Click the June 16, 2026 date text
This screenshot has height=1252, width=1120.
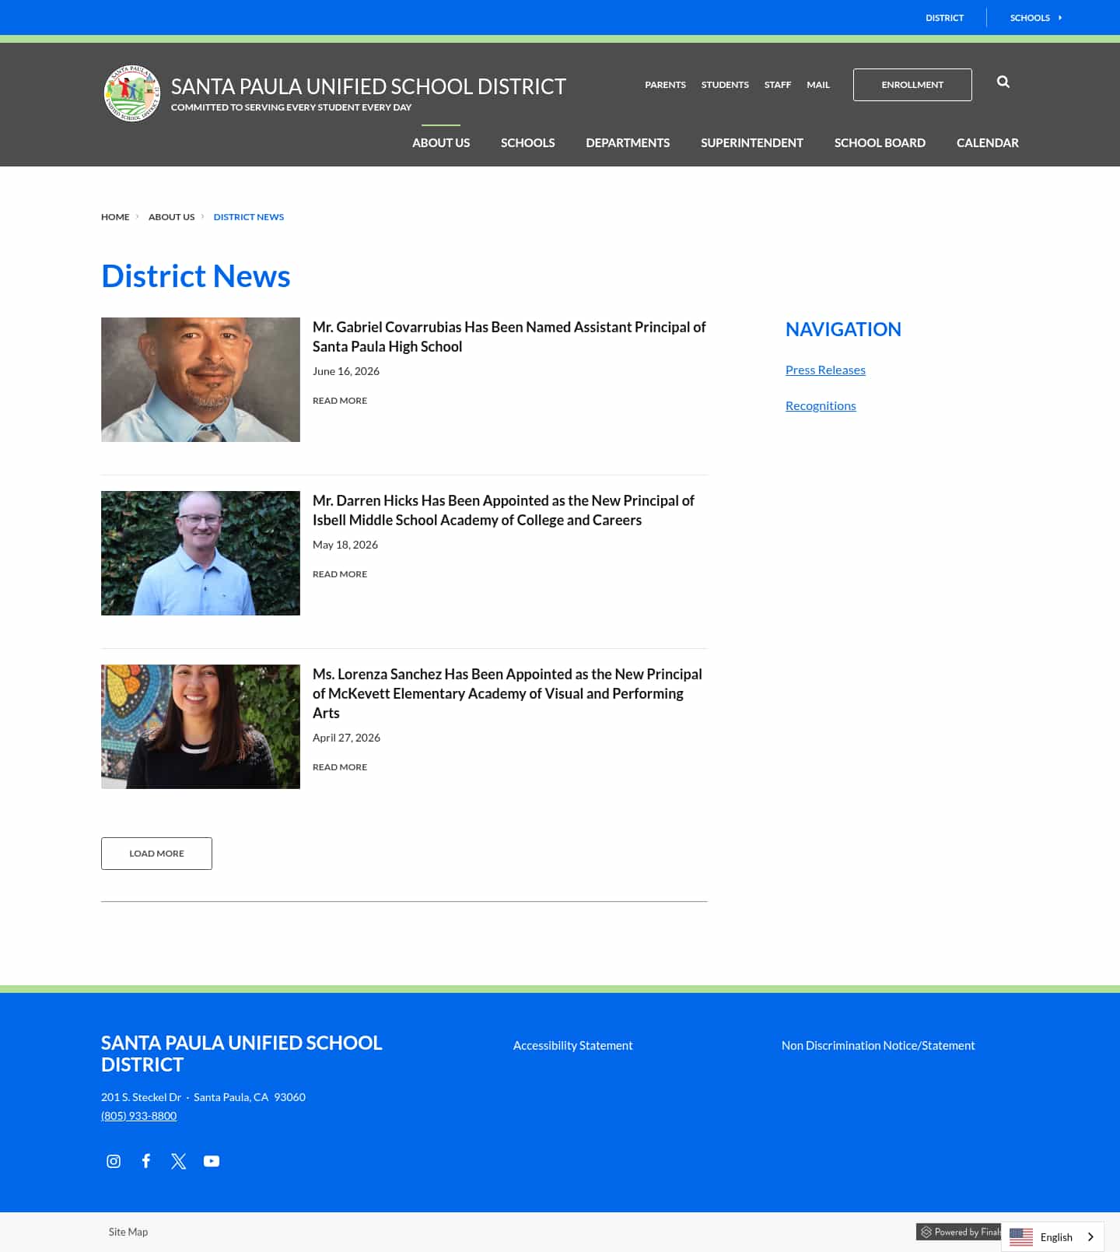[x=346, y=371]
